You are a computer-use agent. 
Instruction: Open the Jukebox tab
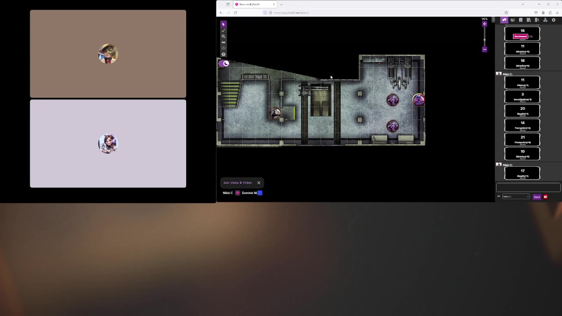(537, 20)
